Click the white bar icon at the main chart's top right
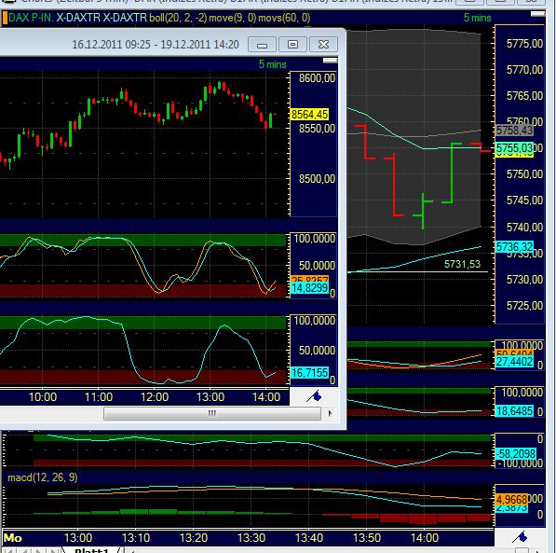This screenshot has width=556, height=553. (537, 14)
